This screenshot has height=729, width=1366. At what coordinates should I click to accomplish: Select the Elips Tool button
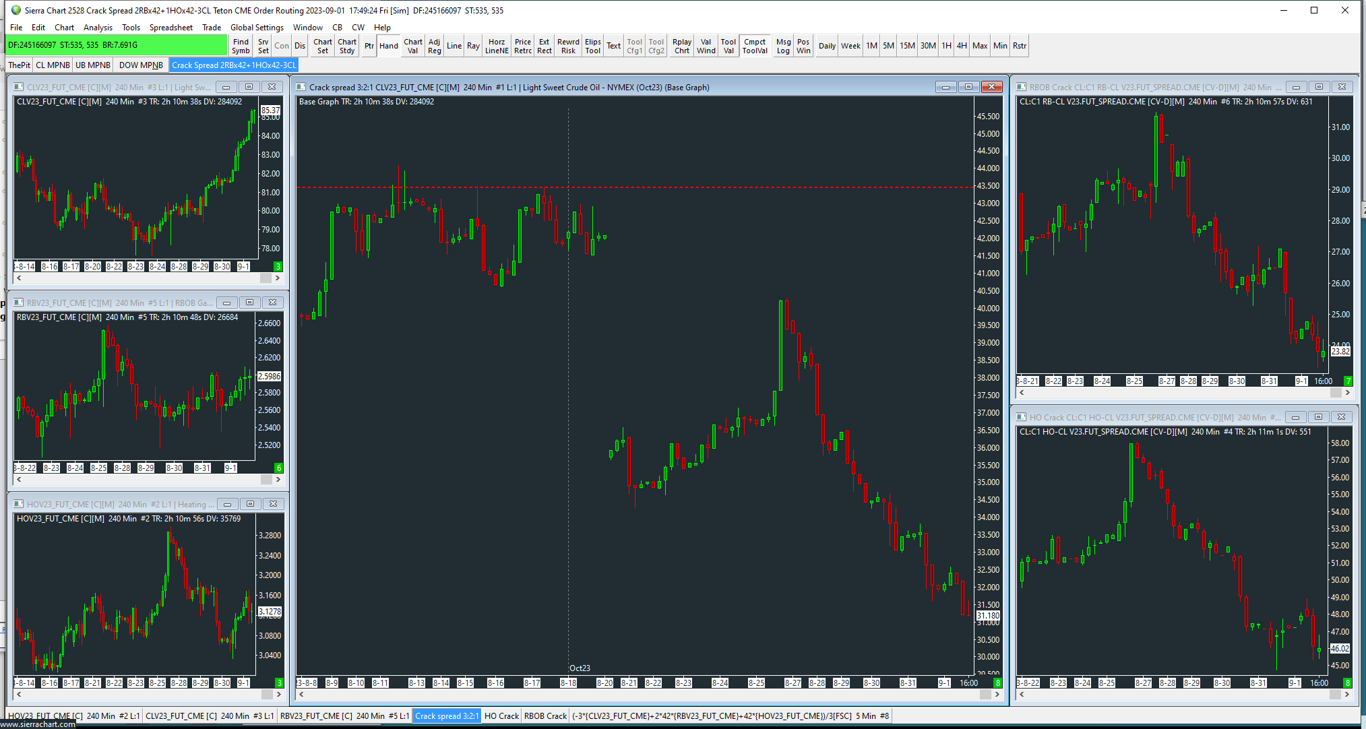(x=592, y=46)
